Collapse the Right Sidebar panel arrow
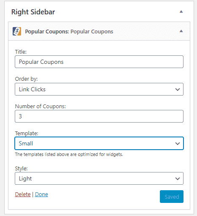This screenshot has height=216, width=197. [x=181, y=12]
